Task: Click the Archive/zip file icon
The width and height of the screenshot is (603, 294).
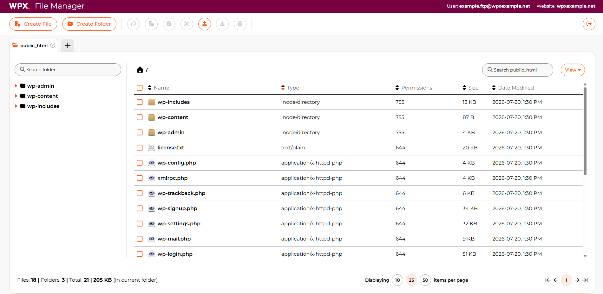Action: (x=169, y=24)
